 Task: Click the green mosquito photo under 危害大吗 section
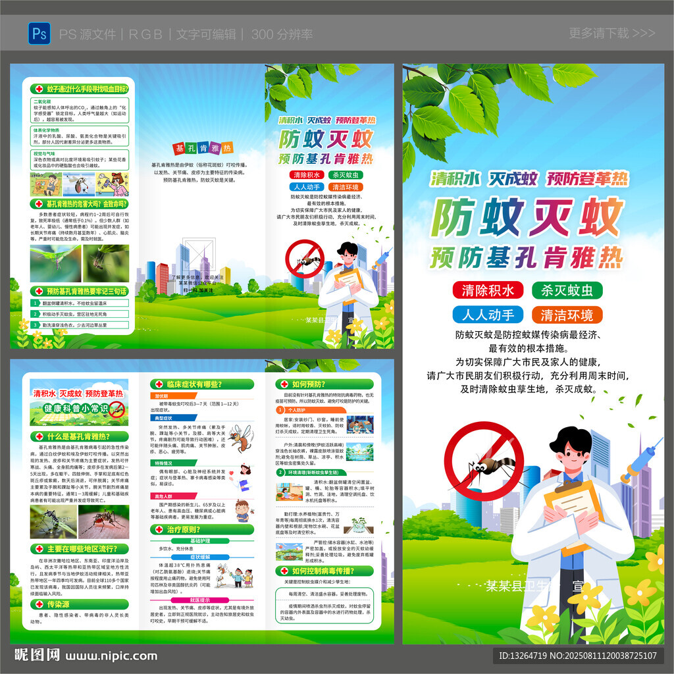pos(55,263)
